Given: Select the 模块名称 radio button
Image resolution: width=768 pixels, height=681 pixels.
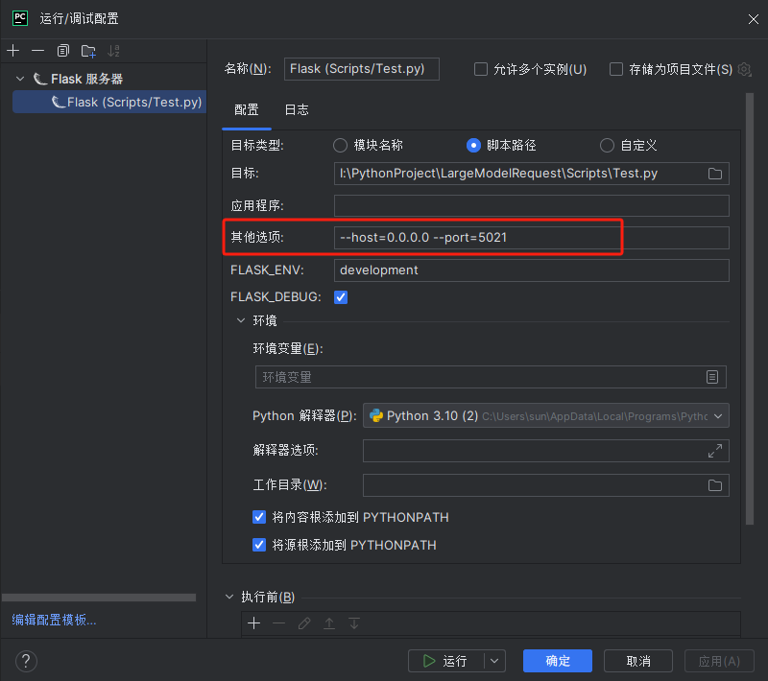Looking at the screenshot, I should click(x=340, y=145).
